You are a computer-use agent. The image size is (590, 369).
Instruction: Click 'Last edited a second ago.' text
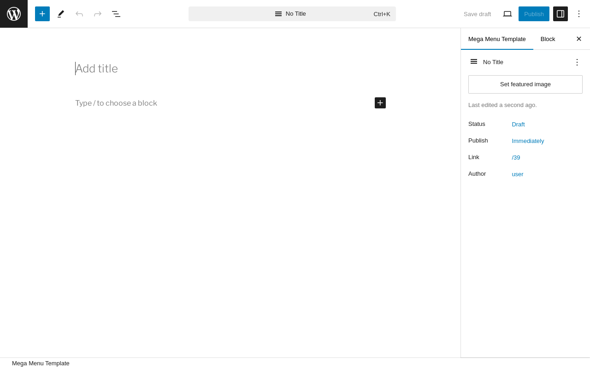(x=502, y=105)
